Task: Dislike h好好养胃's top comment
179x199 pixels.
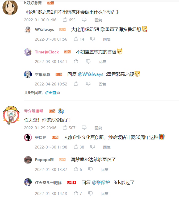Action: pos(84,20)
